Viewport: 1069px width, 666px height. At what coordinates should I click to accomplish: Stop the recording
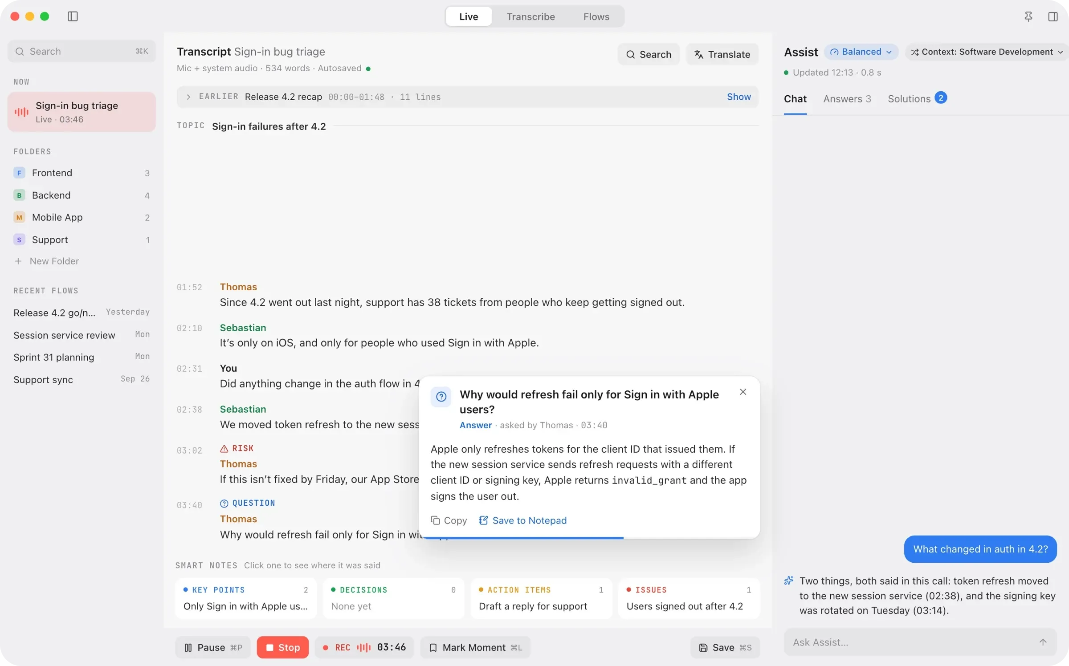(282, 647)
